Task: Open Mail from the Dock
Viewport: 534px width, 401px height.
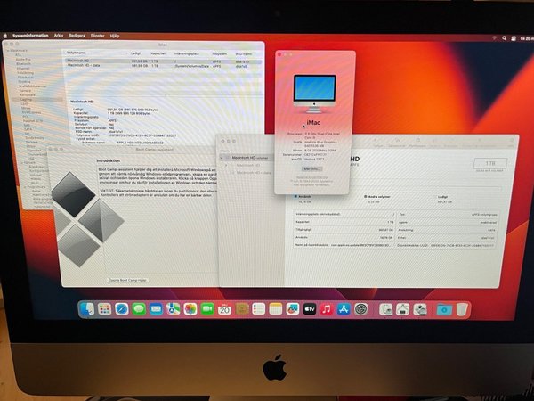Action: [156, 309]
